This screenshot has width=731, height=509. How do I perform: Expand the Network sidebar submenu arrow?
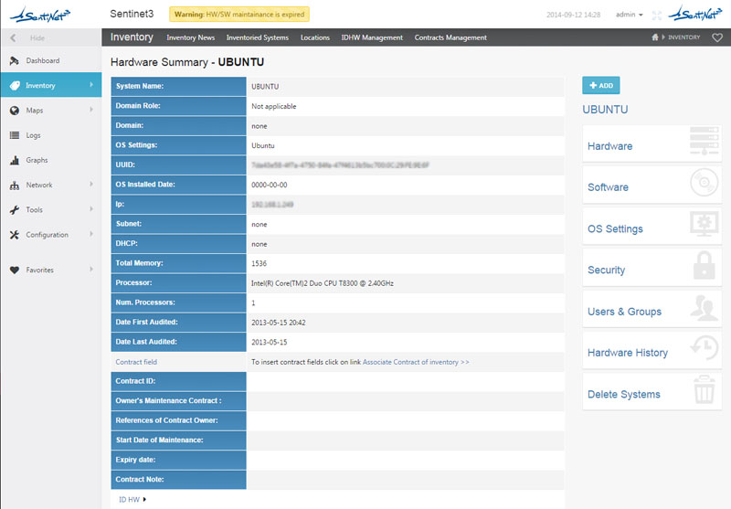[x=91, y=184]
